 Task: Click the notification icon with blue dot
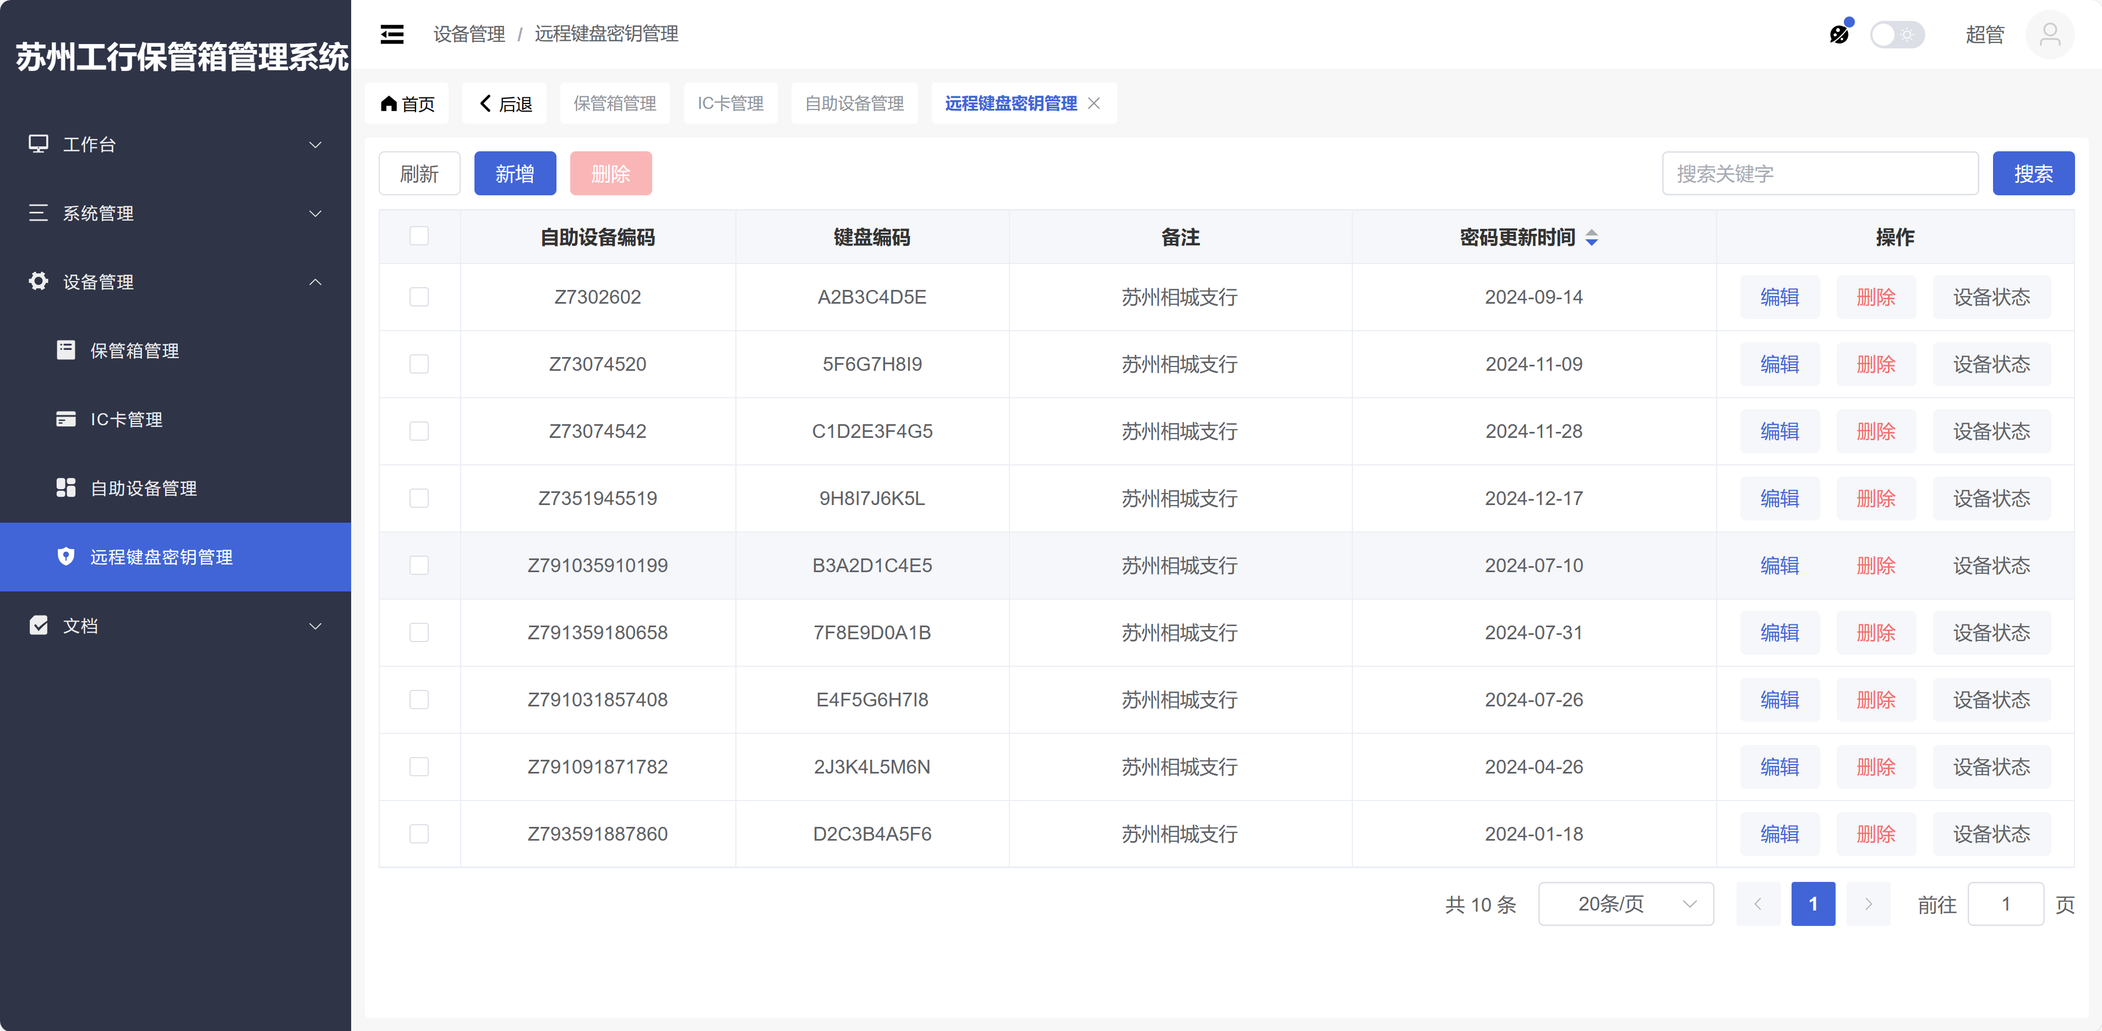tap(1838, 34)
